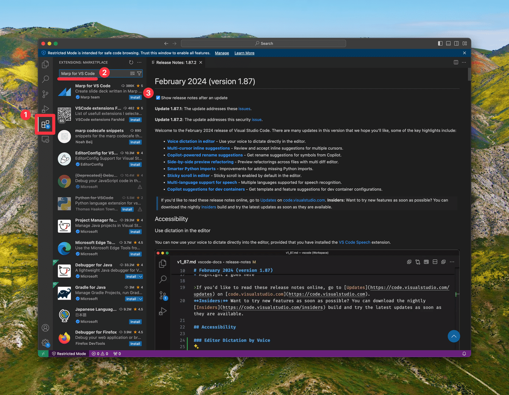Image resolution: width=509 pixels, height=395 pixels.
Task: Open the Explorer view in activity bar
Action: [45, 64]
